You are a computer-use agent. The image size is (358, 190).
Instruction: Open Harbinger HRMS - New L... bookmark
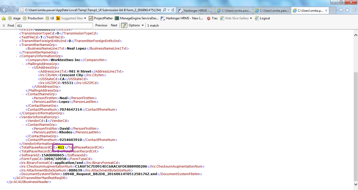pyautogui.click(x=182, y=18)
